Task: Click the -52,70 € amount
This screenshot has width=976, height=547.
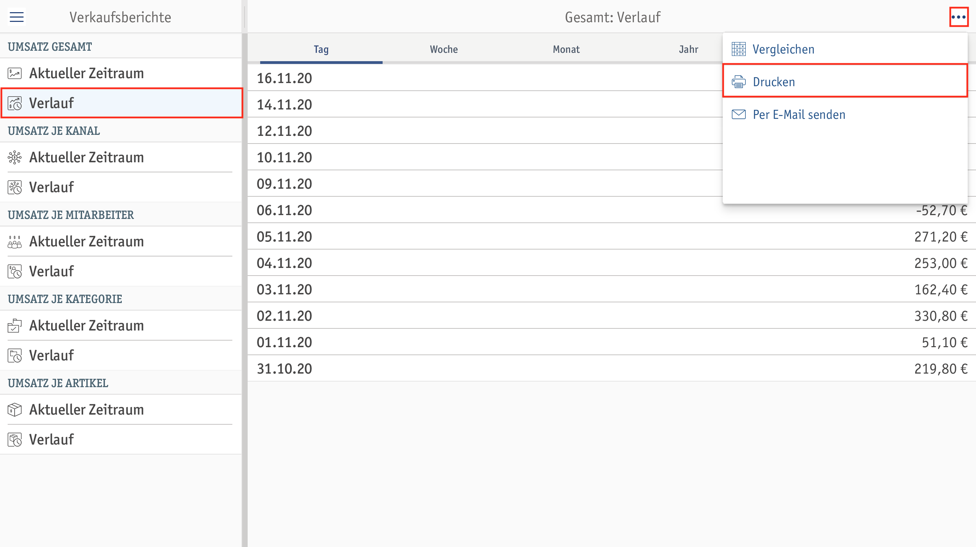Action: tap(942, 210)
